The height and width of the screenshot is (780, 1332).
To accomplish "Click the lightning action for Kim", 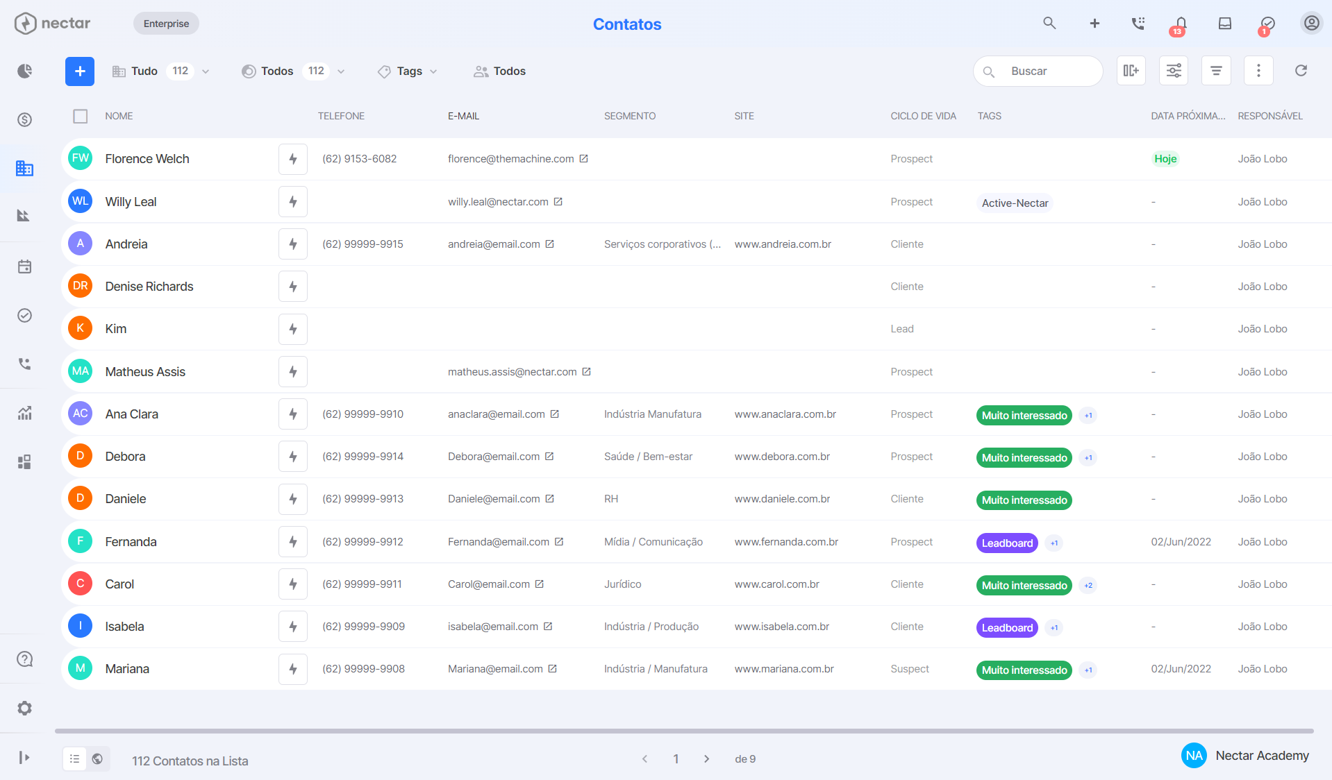I will 293,329.
